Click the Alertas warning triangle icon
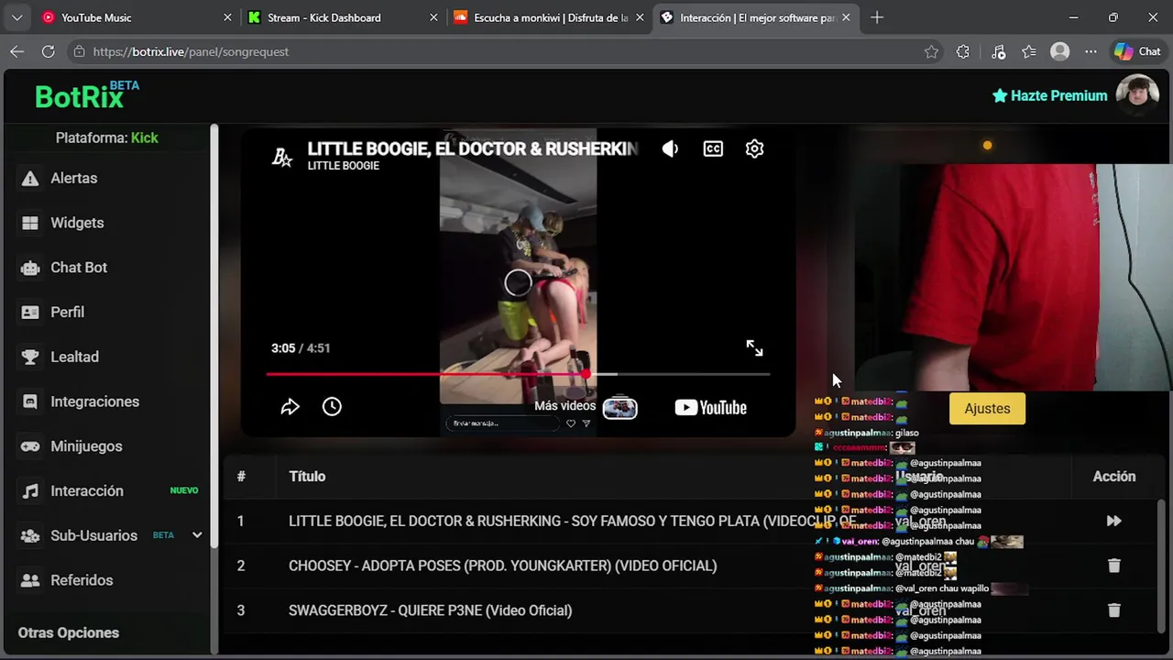1173x660 pixels. pos(30,178)
